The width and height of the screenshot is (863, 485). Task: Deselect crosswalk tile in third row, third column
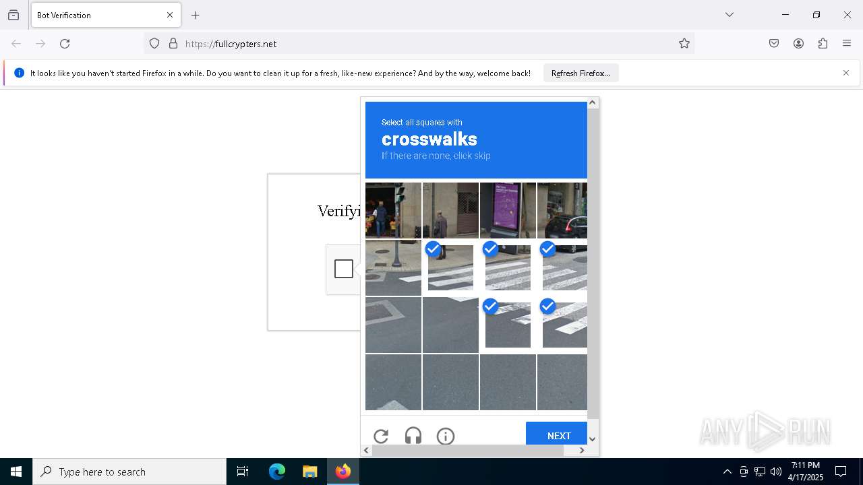tap(508, 325)
